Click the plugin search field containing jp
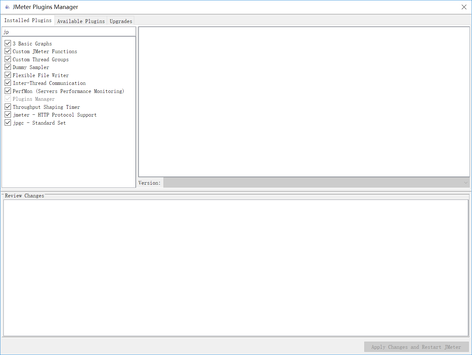This screenshot has width=472, height=355. click(69, 32)
